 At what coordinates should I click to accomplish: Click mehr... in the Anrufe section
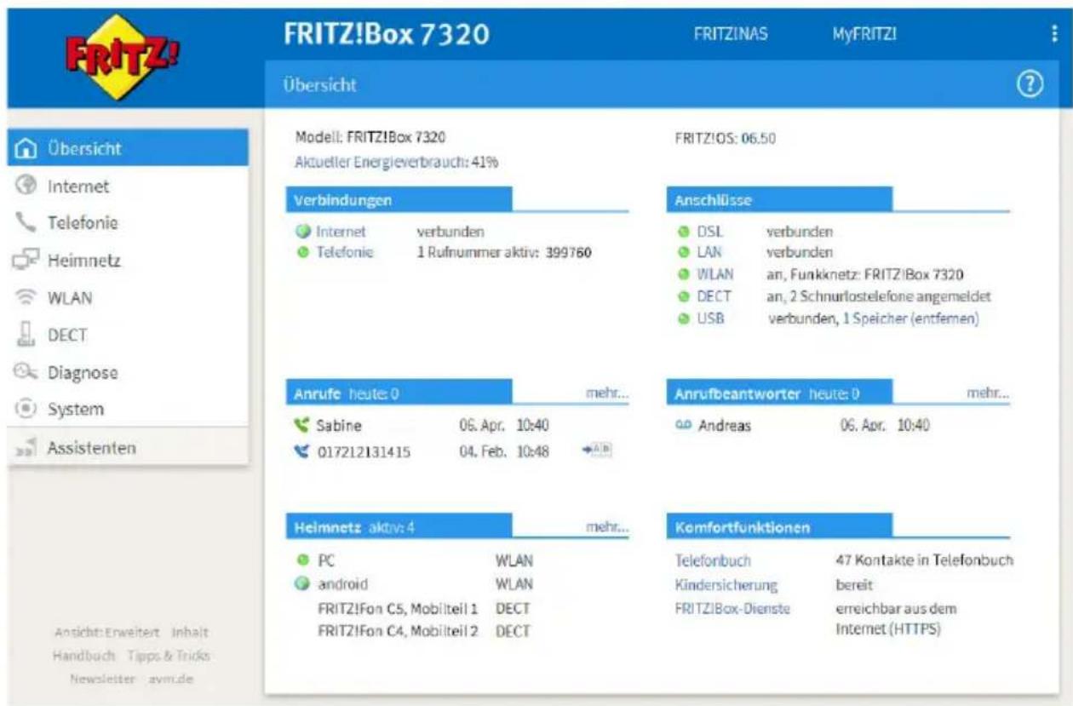[x=606, y=394]
